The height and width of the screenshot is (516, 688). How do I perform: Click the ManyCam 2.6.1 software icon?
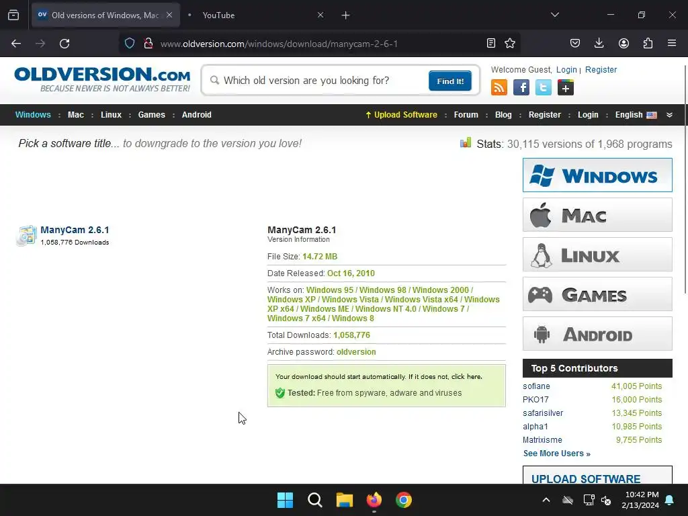pyautogui.click(x=26, y=236)
